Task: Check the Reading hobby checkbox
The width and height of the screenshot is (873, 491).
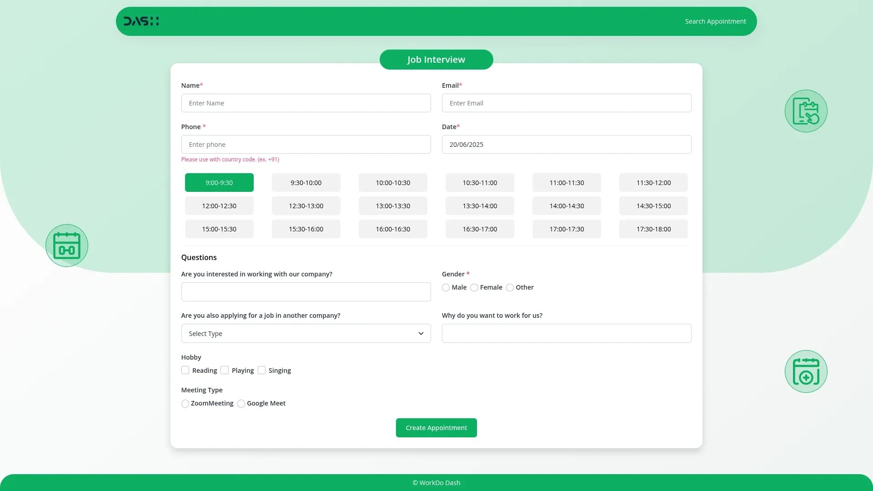Action: pyautogui.click(x=185, y=371)
